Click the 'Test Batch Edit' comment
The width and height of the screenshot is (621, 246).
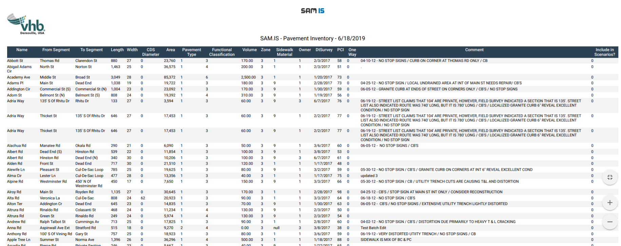click(x=373, y=228)
